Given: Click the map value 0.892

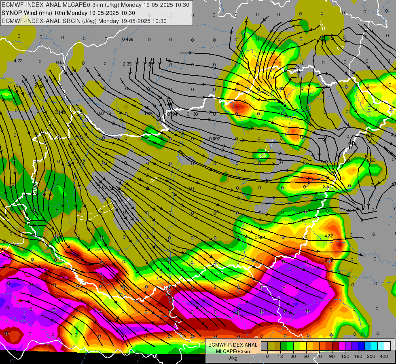Looking at the screenshot, I should [x=215, y=139].
